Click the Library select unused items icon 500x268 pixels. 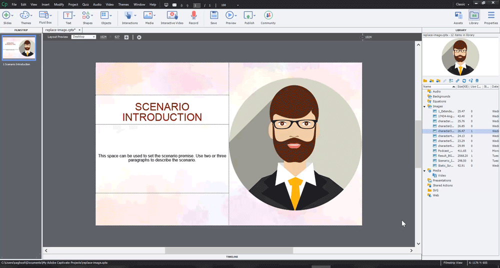(470, 80)
